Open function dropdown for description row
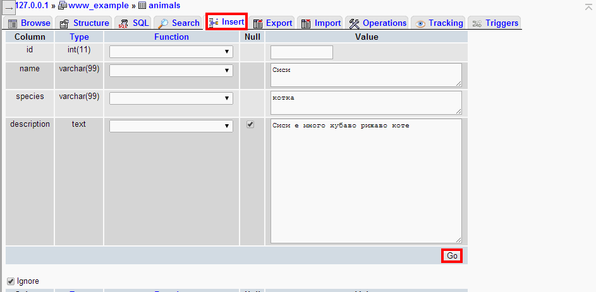The height and width of the screenshot is (292, 596). tap(171, 126)
